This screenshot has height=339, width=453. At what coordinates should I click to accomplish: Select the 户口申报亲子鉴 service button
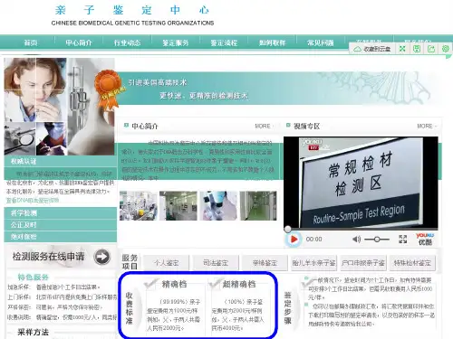tap(363, 263)
